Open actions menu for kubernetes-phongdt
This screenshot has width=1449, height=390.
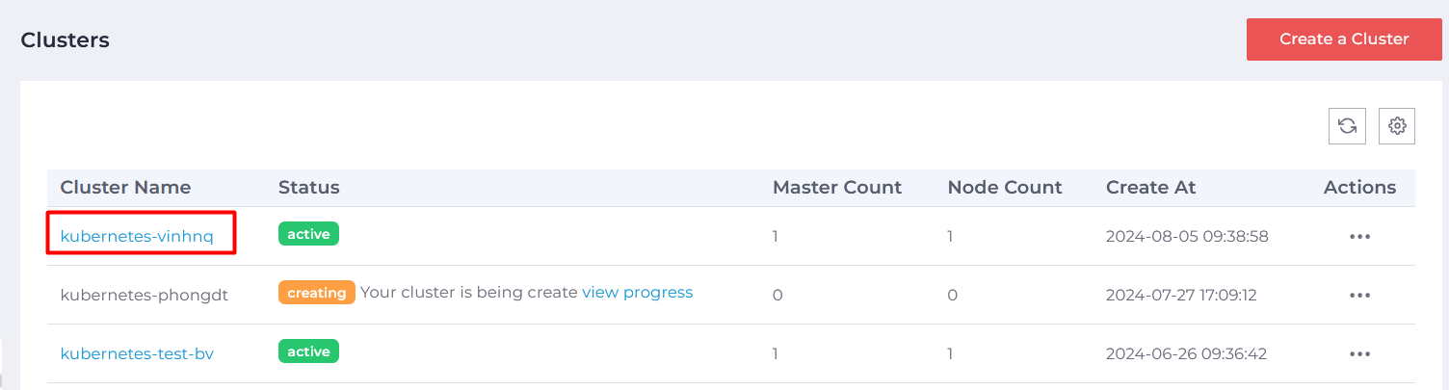(x=1359, y=295)
